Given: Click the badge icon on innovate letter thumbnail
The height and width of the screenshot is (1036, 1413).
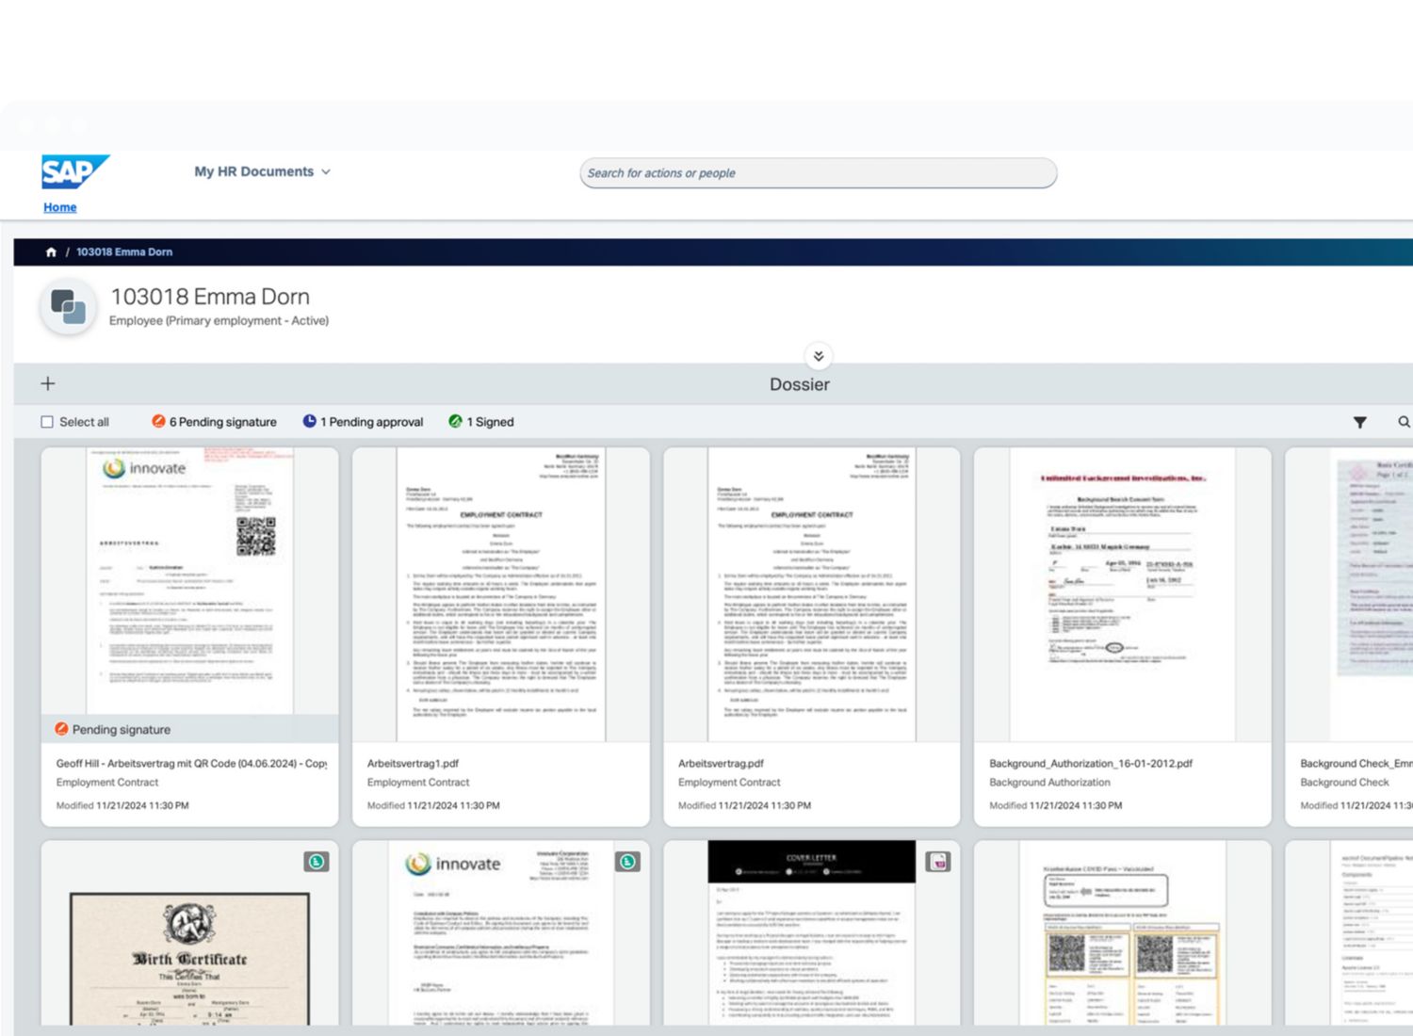Looking at the screenshot, I should pos(627,862).
